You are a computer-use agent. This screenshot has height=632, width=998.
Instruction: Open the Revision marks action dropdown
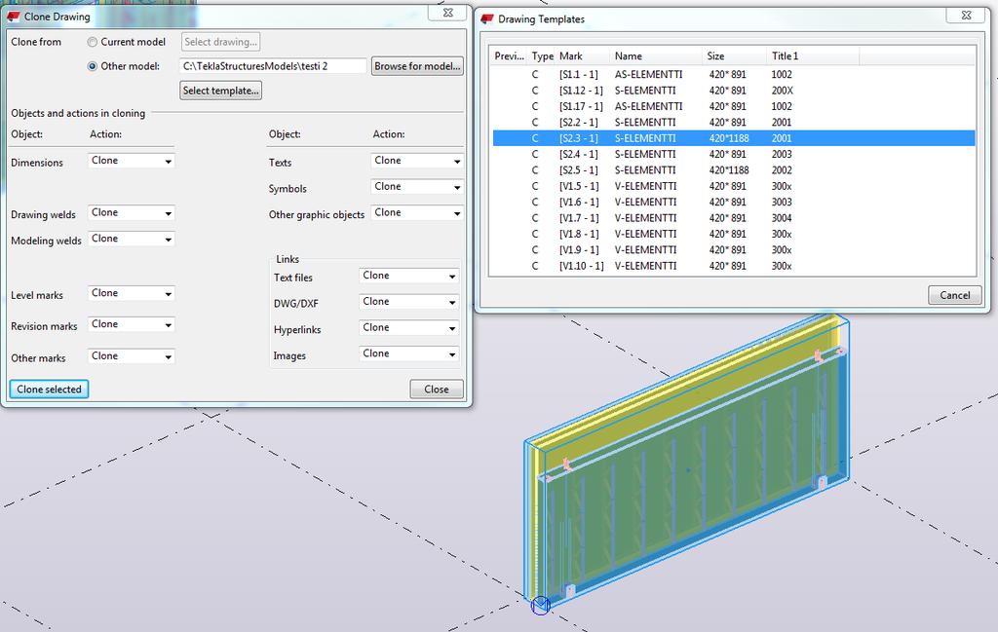132,325
